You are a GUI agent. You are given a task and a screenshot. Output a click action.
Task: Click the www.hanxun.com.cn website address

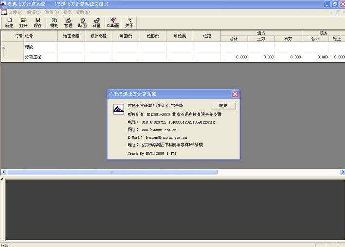coord(159,130)
